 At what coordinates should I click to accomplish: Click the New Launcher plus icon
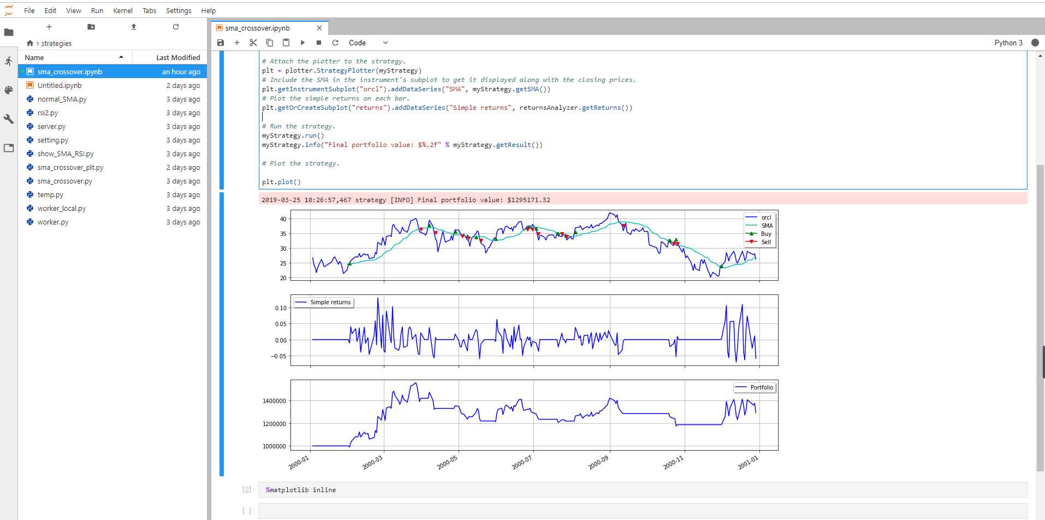[49, 27]
